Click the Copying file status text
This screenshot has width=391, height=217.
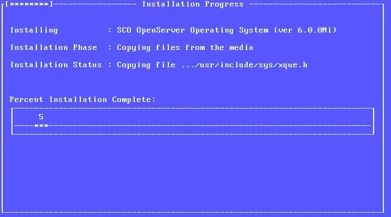[146, 65]
